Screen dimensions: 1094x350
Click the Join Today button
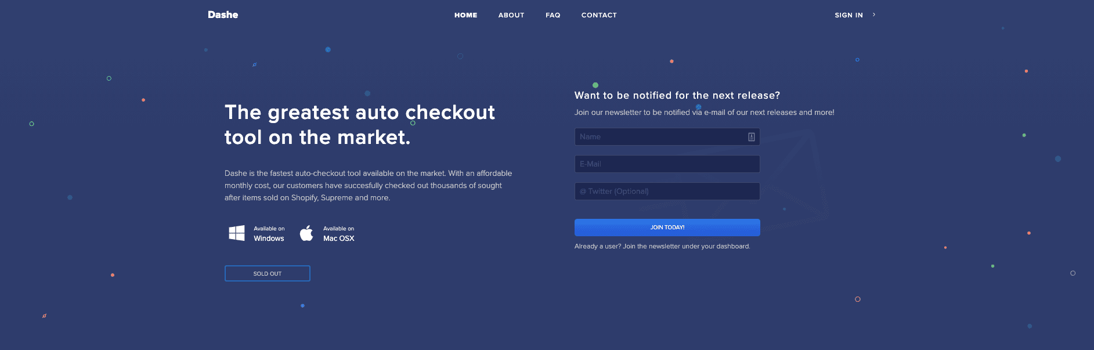coord(667,228)
